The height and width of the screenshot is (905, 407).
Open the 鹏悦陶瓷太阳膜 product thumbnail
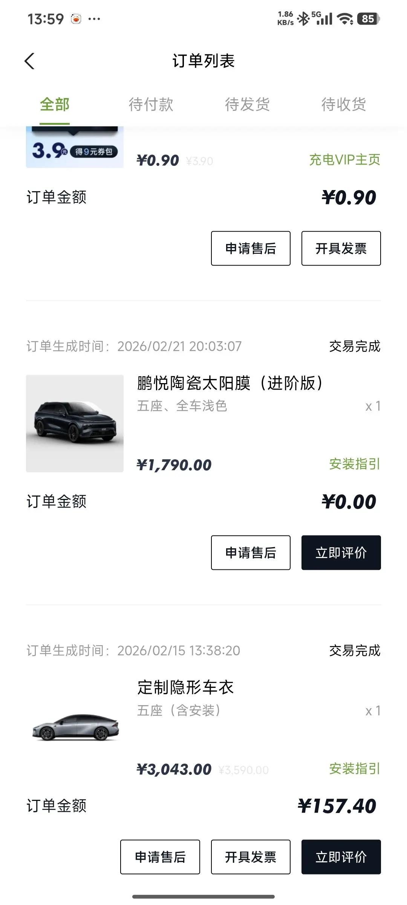click(75, 423)
